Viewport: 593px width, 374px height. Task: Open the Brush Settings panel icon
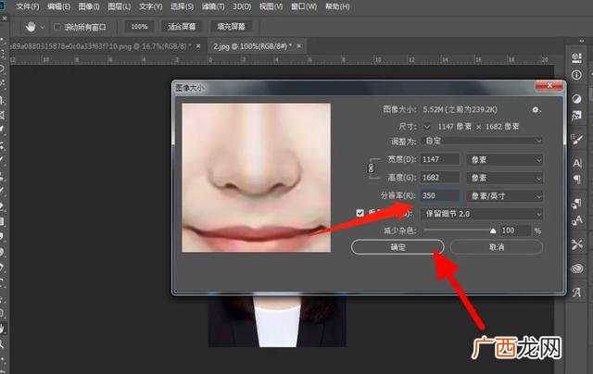(x=576, y=140)
